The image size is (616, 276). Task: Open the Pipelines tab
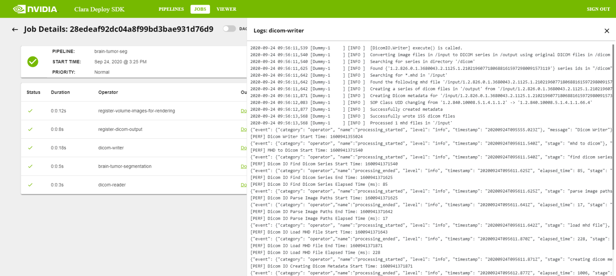tap(171, 9)
